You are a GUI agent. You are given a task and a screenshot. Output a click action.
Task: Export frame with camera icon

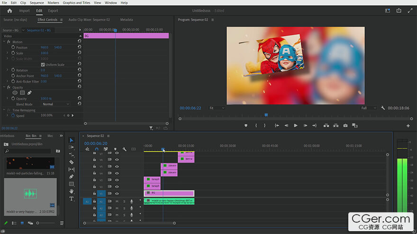tap(345, 125)
